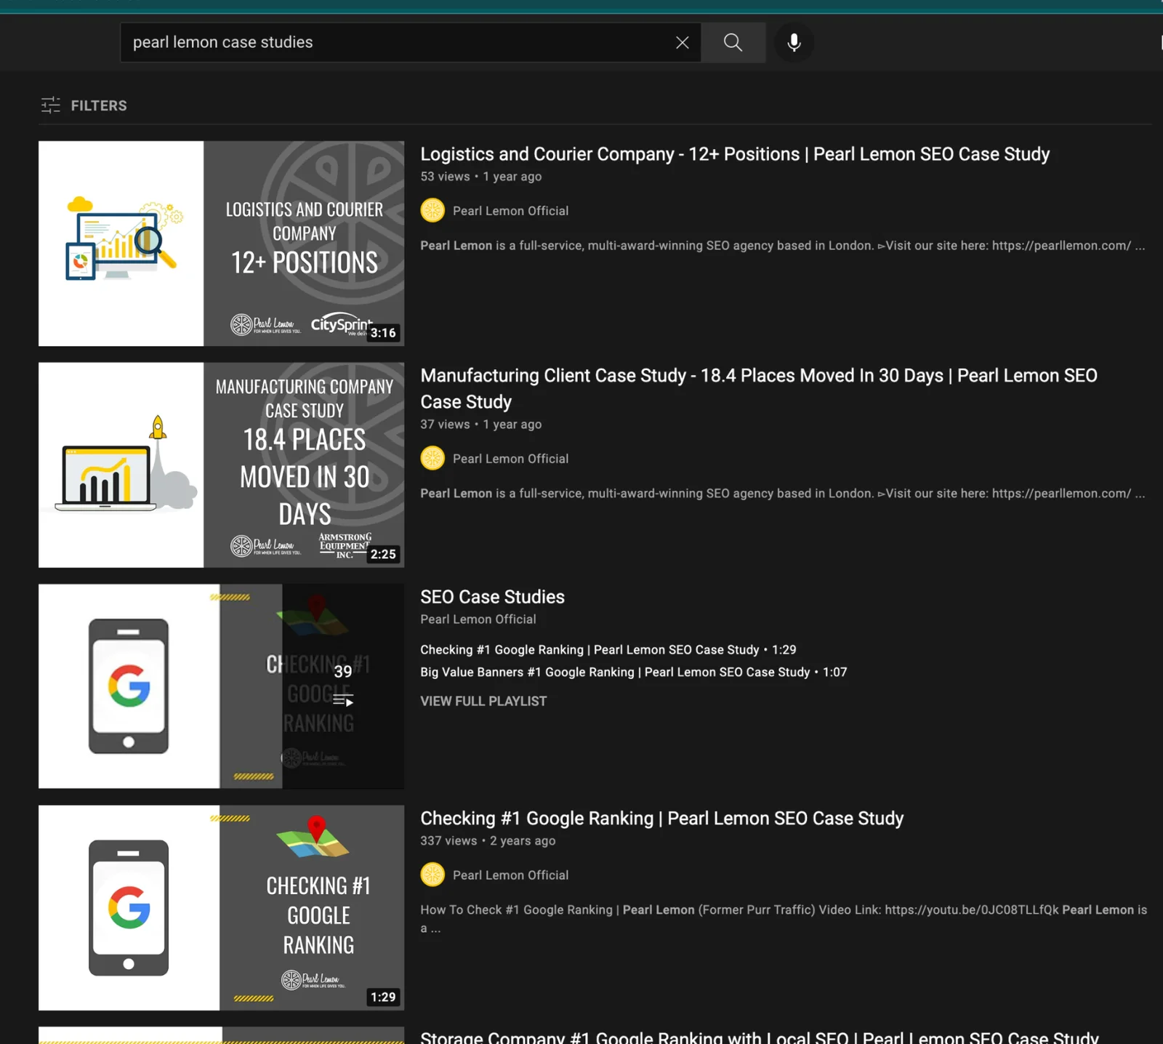Open Pearl Lemon Official channel under SEO Case Studies
This screenshot has height=1044, width=1163.
pos(478,619)
